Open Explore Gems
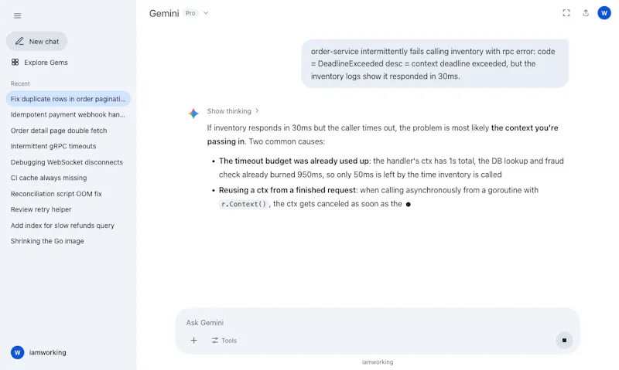This screenshot has height=370, width=619. click(x=39, y=63)
